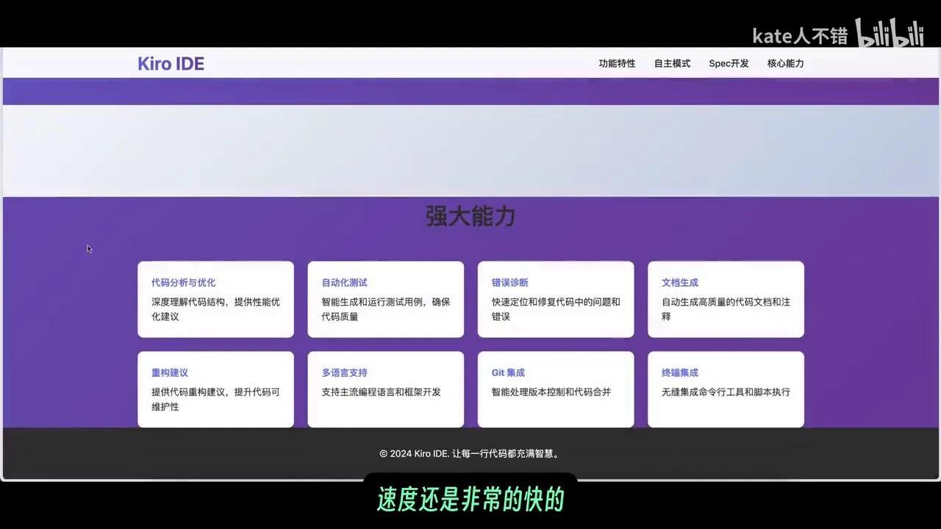941x529 pixels.
Task: Open the 文档生成 capability card
Action: pyautogui.click(x=726, y=299)
